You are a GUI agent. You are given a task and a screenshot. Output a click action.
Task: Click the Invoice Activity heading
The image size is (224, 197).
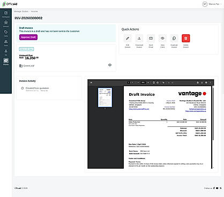(x=27, y=81)
